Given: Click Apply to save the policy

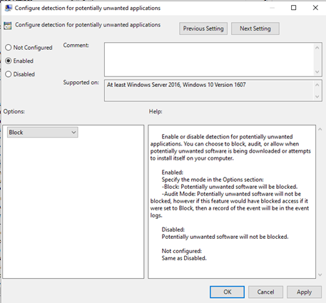Looking at the screenshot, I should [304, 292].
